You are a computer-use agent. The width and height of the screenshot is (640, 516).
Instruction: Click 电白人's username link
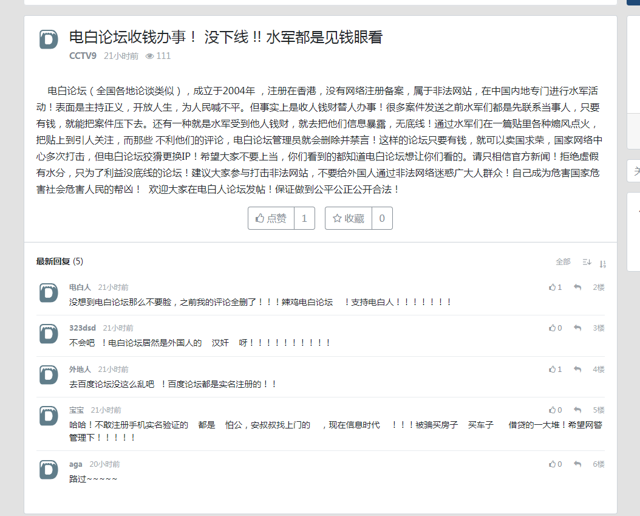(x=80, y=287)
